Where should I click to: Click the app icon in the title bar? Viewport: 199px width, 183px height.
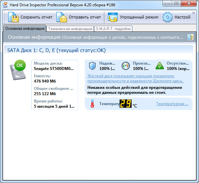coord(5,5)
